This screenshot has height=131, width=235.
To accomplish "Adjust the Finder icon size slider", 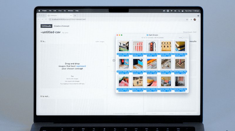I will (183, 38).
